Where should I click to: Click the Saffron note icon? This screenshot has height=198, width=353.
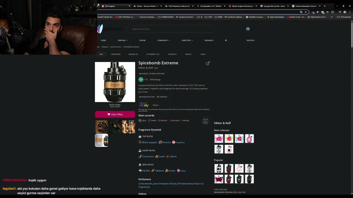click(x=168, y=156)
